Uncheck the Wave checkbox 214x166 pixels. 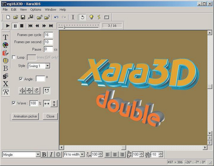[x=14, y=103]
